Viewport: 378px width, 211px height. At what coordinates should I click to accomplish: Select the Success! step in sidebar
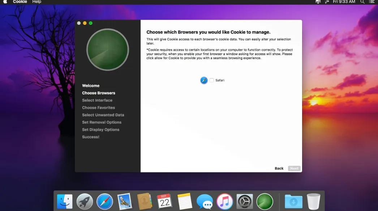pyautogui.click(x=91, y=137)
